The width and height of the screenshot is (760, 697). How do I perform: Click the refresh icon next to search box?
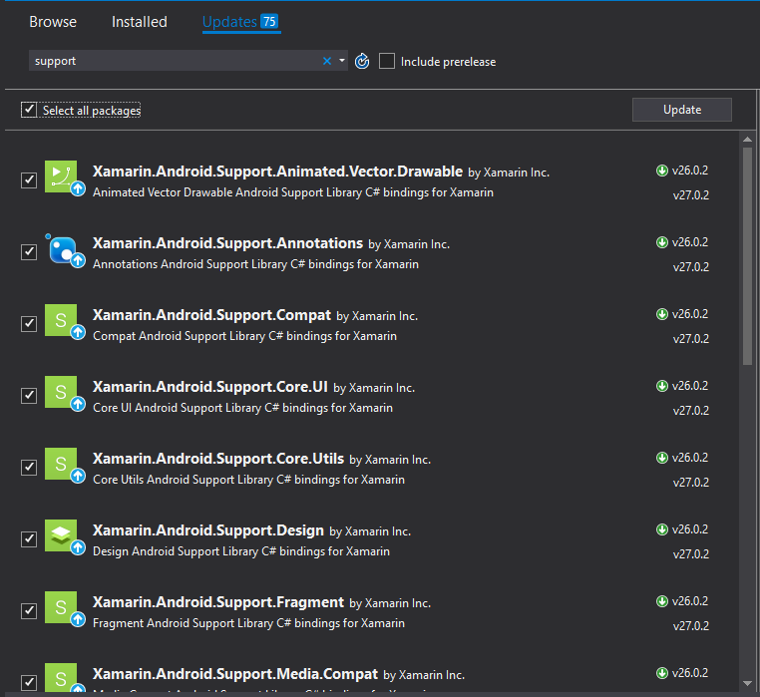click(362, 62)
